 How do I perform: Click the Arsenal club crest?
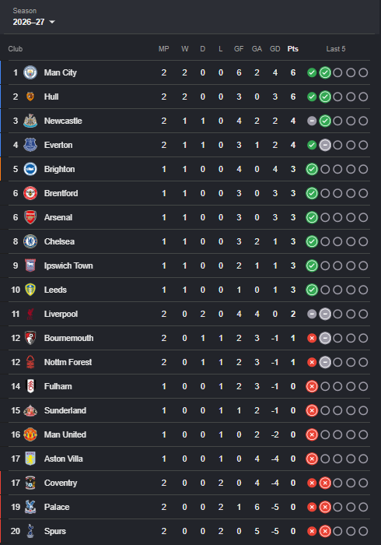tap(30, 217)
